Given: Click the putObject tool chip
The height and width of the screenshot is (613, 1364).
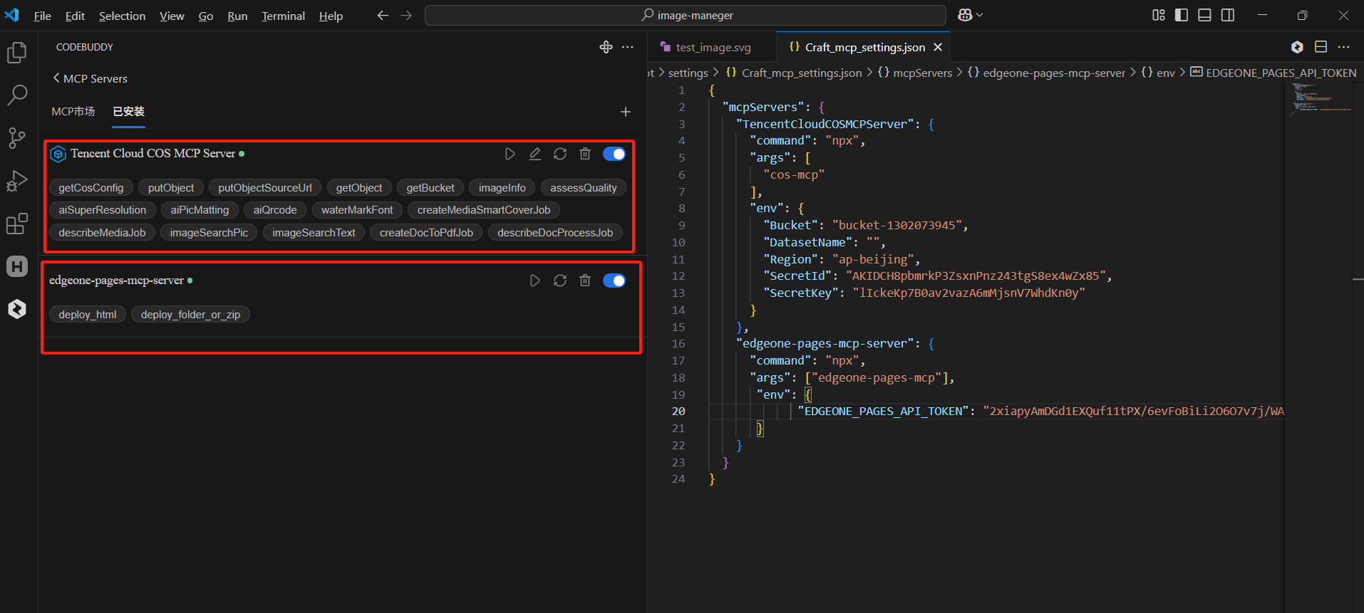Looking at the screenshot, I should pos(171,188).
